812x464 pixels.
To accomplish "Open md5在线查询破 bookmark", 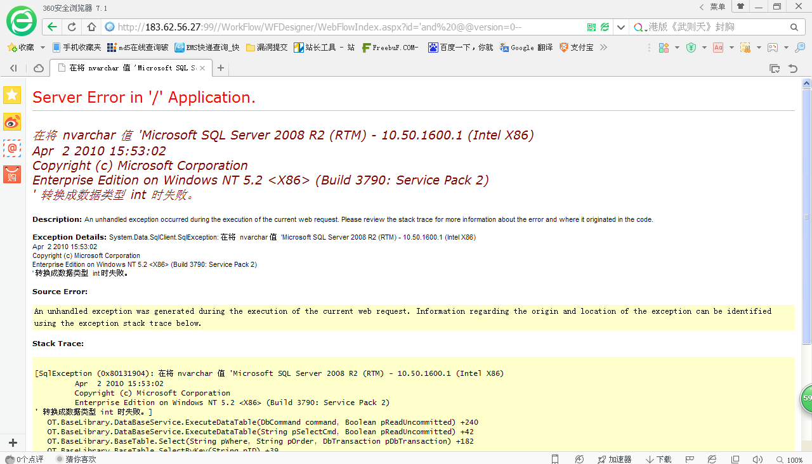I will point(138,48).
